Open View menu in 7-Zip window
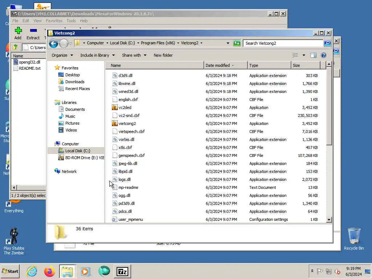Viewport: 372px width, 279px height. (x=37, y=21)
